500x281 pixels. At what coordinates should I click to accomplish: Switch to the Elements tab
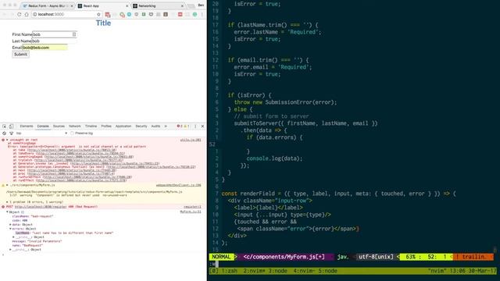[x=27, y=126]
